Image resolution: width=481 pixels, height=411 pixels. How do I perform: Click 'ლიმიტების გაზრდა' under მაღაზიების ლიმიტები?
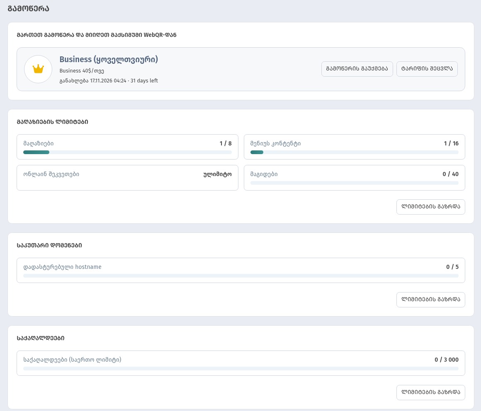tap(431, 207)
